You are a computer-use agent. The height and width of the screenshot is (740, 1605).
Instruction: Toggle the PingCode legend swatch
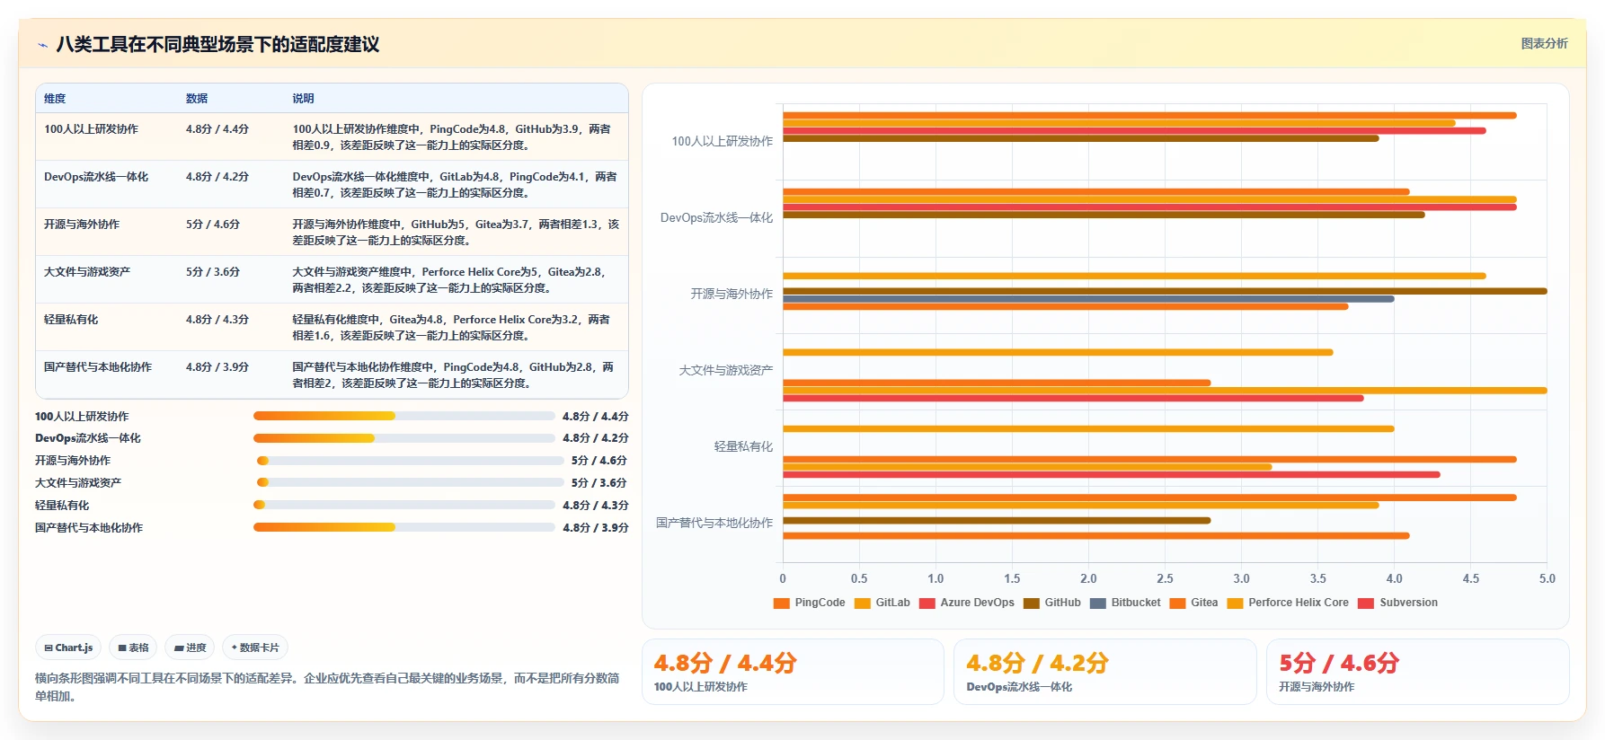(x=781, y=603)
